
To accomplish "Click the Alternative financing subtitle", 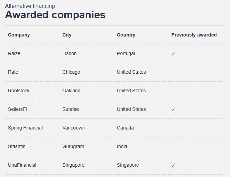I will (30, 6).
